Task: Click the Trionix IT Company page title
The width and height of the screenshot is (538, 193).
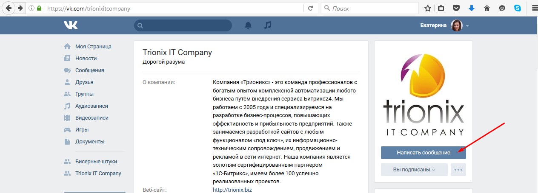Action: coord(177,53)
